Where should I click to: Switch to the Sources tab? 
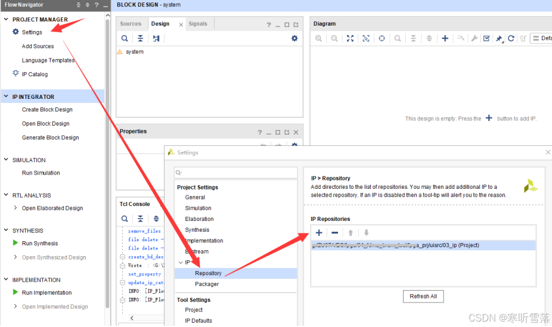point(131,24)
